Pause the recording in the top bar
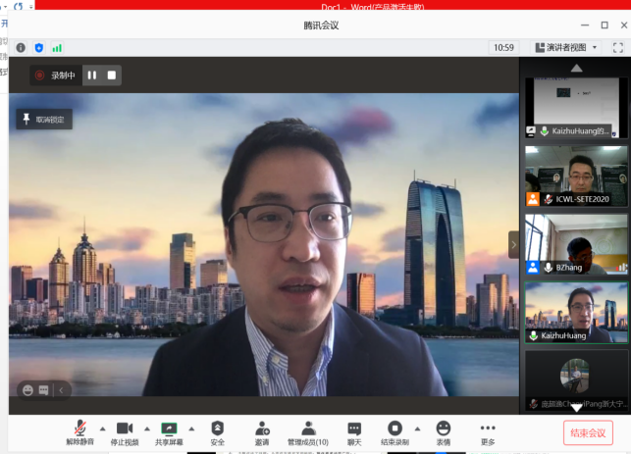The height and width of the screenshot is (454, 631). 92,75
